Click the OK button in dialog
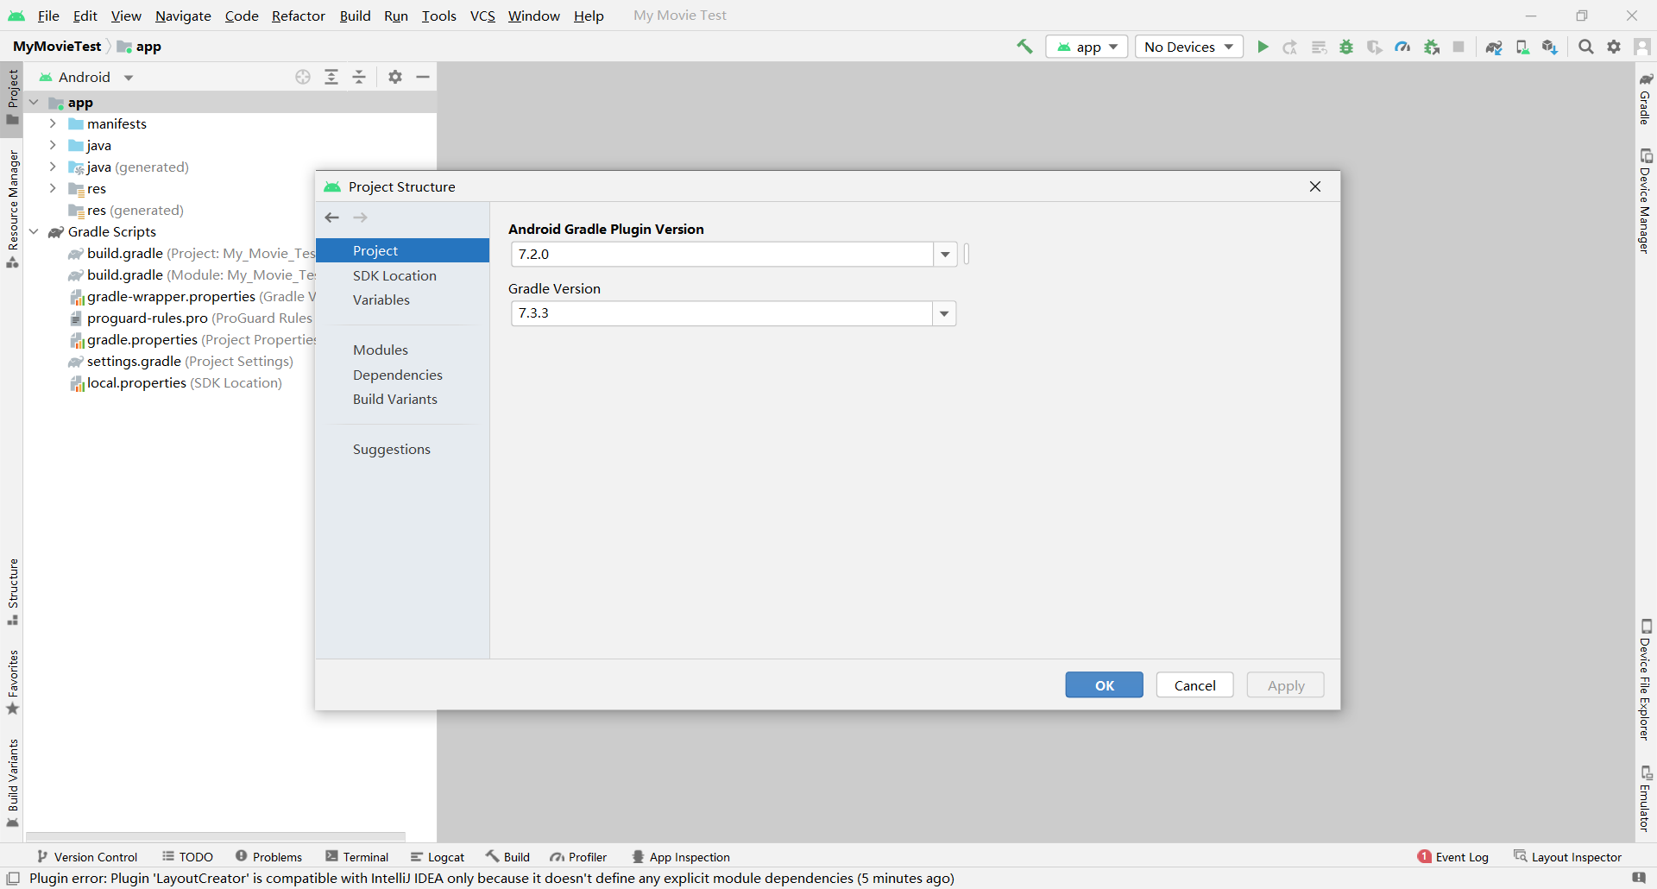Image resolution: width=1657 pixels, height=889 pixels. pos(1104,685)
